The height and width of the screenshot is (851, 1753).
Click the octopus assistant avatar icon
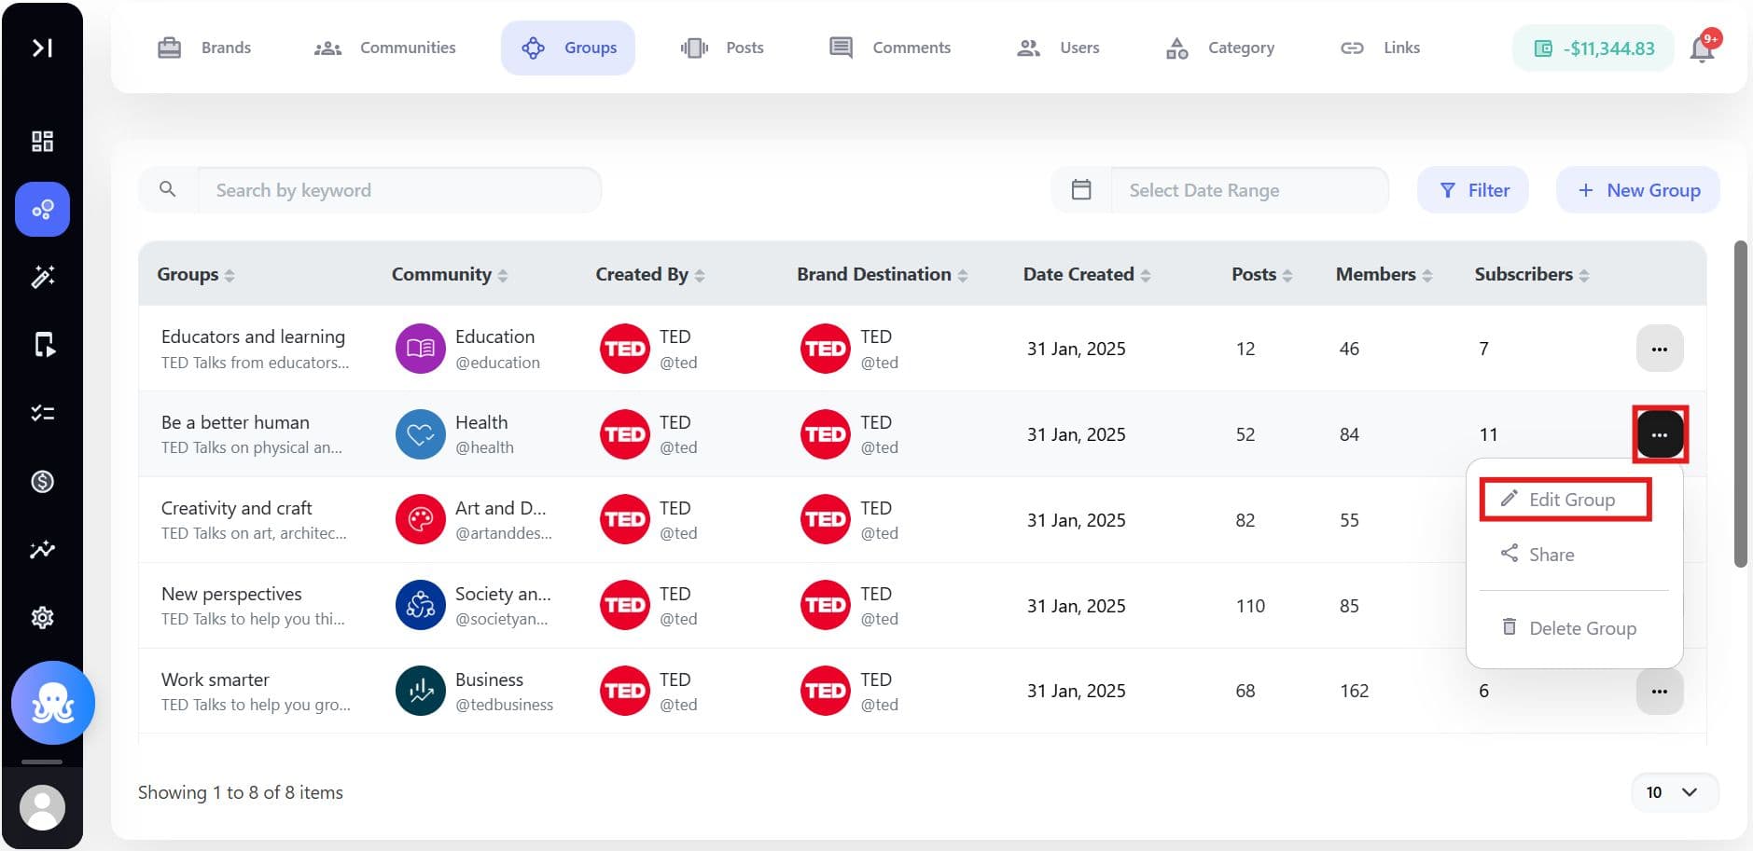(x=53, y=703)
